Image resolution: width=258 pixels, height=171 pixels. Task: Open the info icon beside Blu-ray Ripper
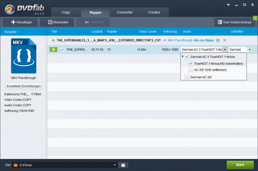tap(218, 40)
